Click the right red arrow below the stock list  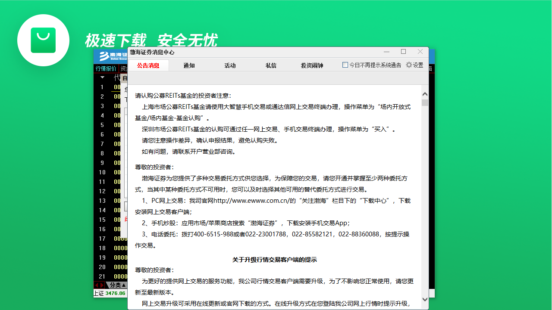[x=102, y=285]
